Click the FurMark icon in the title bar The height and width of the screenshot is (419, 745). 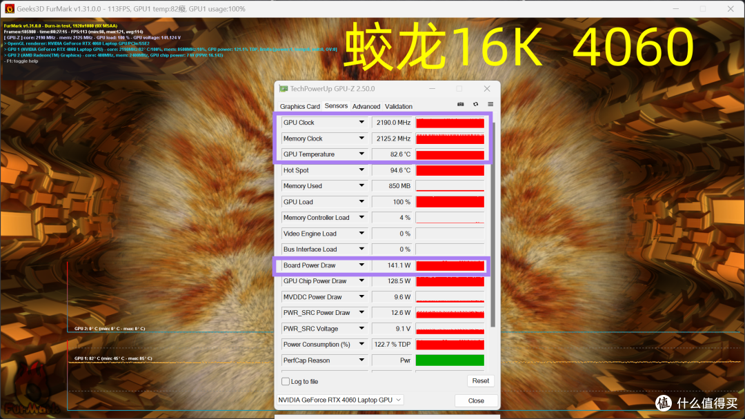pos(10,9)
